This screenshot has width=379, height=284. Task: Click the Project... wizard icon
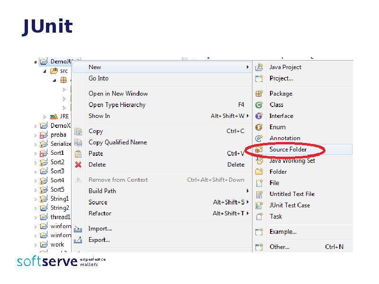259,79
